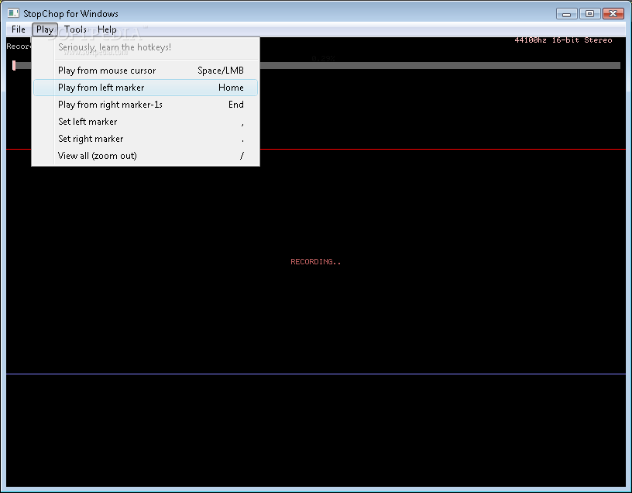Image resolution: width=632 pixels, height=493 pixels.
Task: Choose View all (zoom out)
Action: coord(146,155)
